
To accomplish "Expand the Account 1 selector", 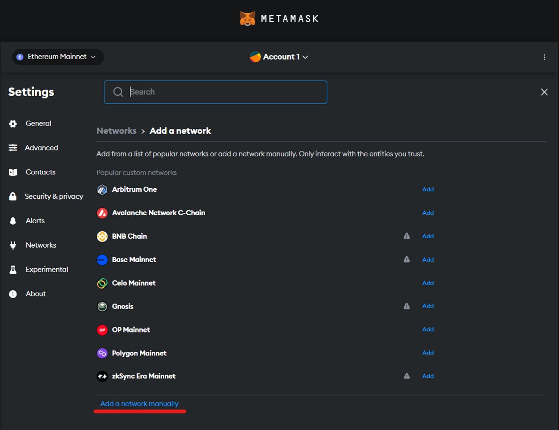I will pyautogui.click(x=279, y=57).
